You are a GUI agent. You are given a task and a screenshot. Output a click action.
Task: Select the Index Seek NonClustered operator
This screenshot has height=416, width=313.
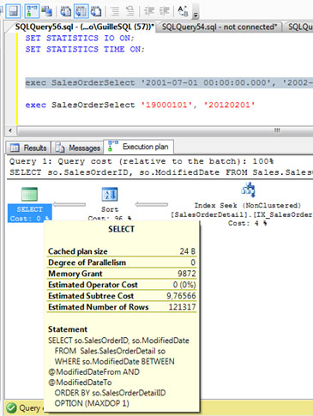point(248,205)
